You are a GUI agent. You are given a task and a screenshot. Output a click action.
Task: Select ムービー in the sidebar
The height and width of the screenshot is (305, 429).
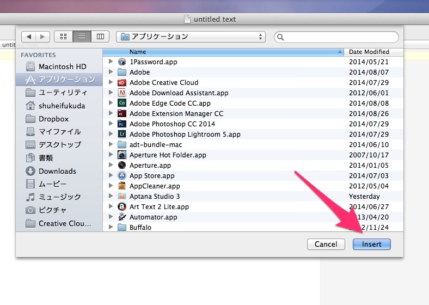[59, 184]
